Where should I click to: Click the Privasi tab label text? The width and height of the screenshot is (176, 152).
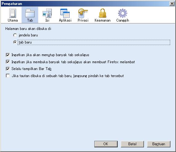[83, 20]
